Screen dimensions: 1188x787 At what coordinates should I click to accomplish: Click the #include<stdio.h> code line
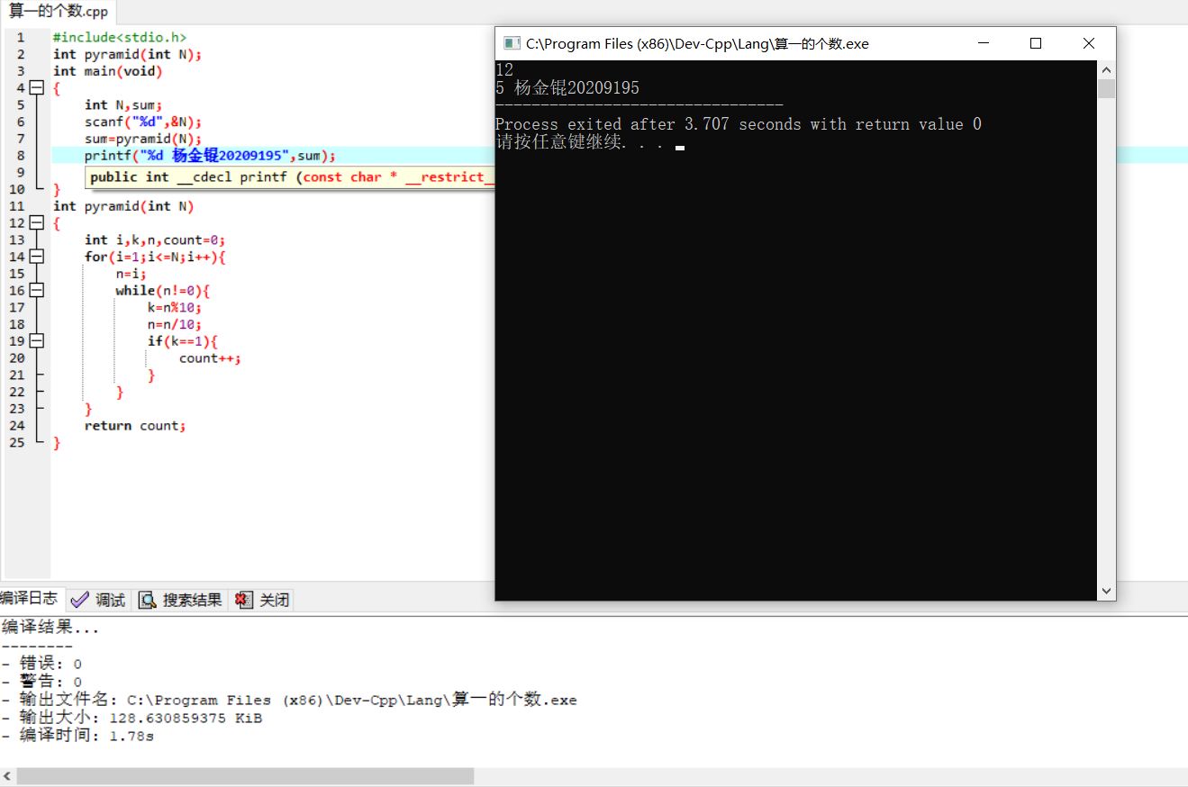click(120, 38)
